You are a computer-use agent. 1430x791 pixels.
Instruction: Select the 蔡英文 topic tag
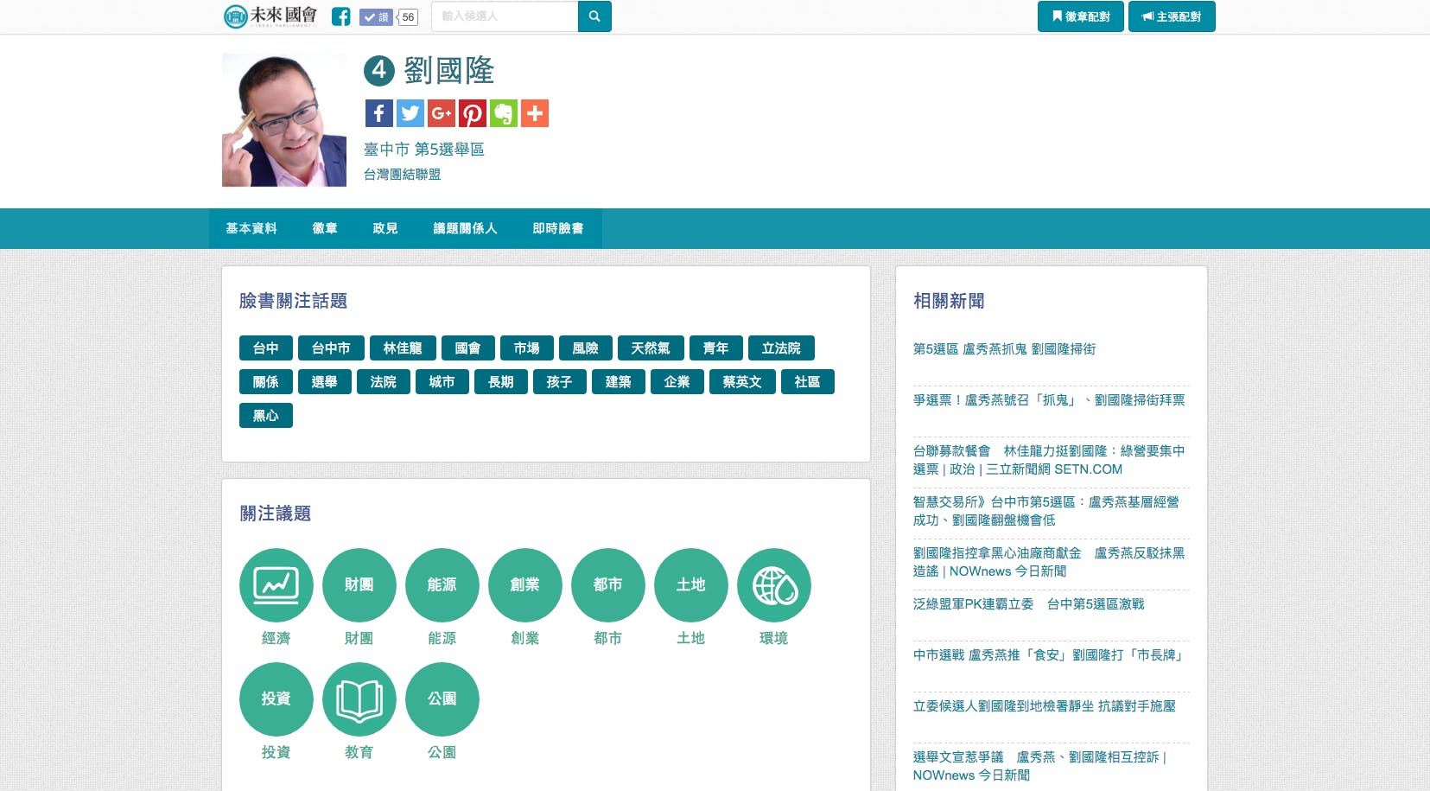pos(742,381)
